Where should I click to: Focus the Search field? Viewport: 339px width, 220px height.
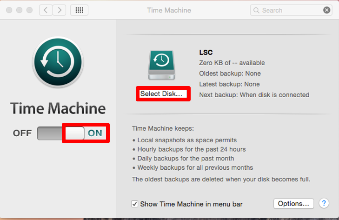(291, 10)
